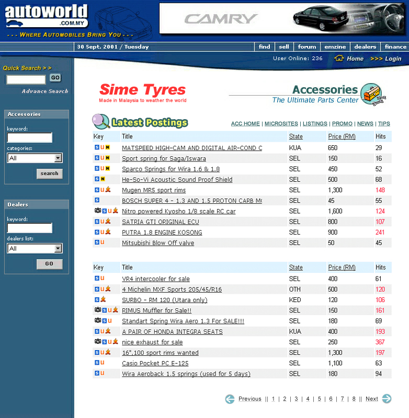Select the finance navigation tab
Viewport: 409px width, 418px height.
(x=395, y=47)
